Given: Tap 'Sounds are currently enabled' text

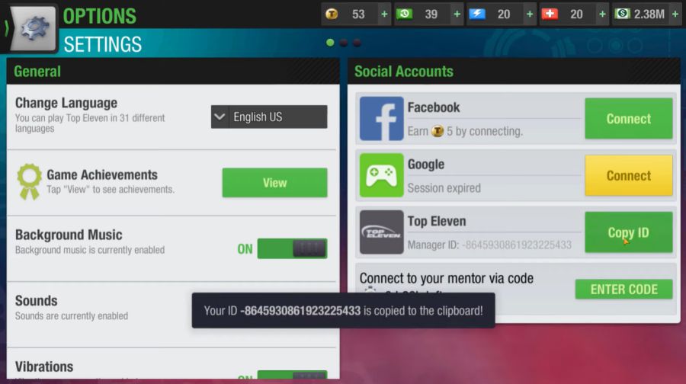Looking at the screenshot, I should [x=72, y=315].
